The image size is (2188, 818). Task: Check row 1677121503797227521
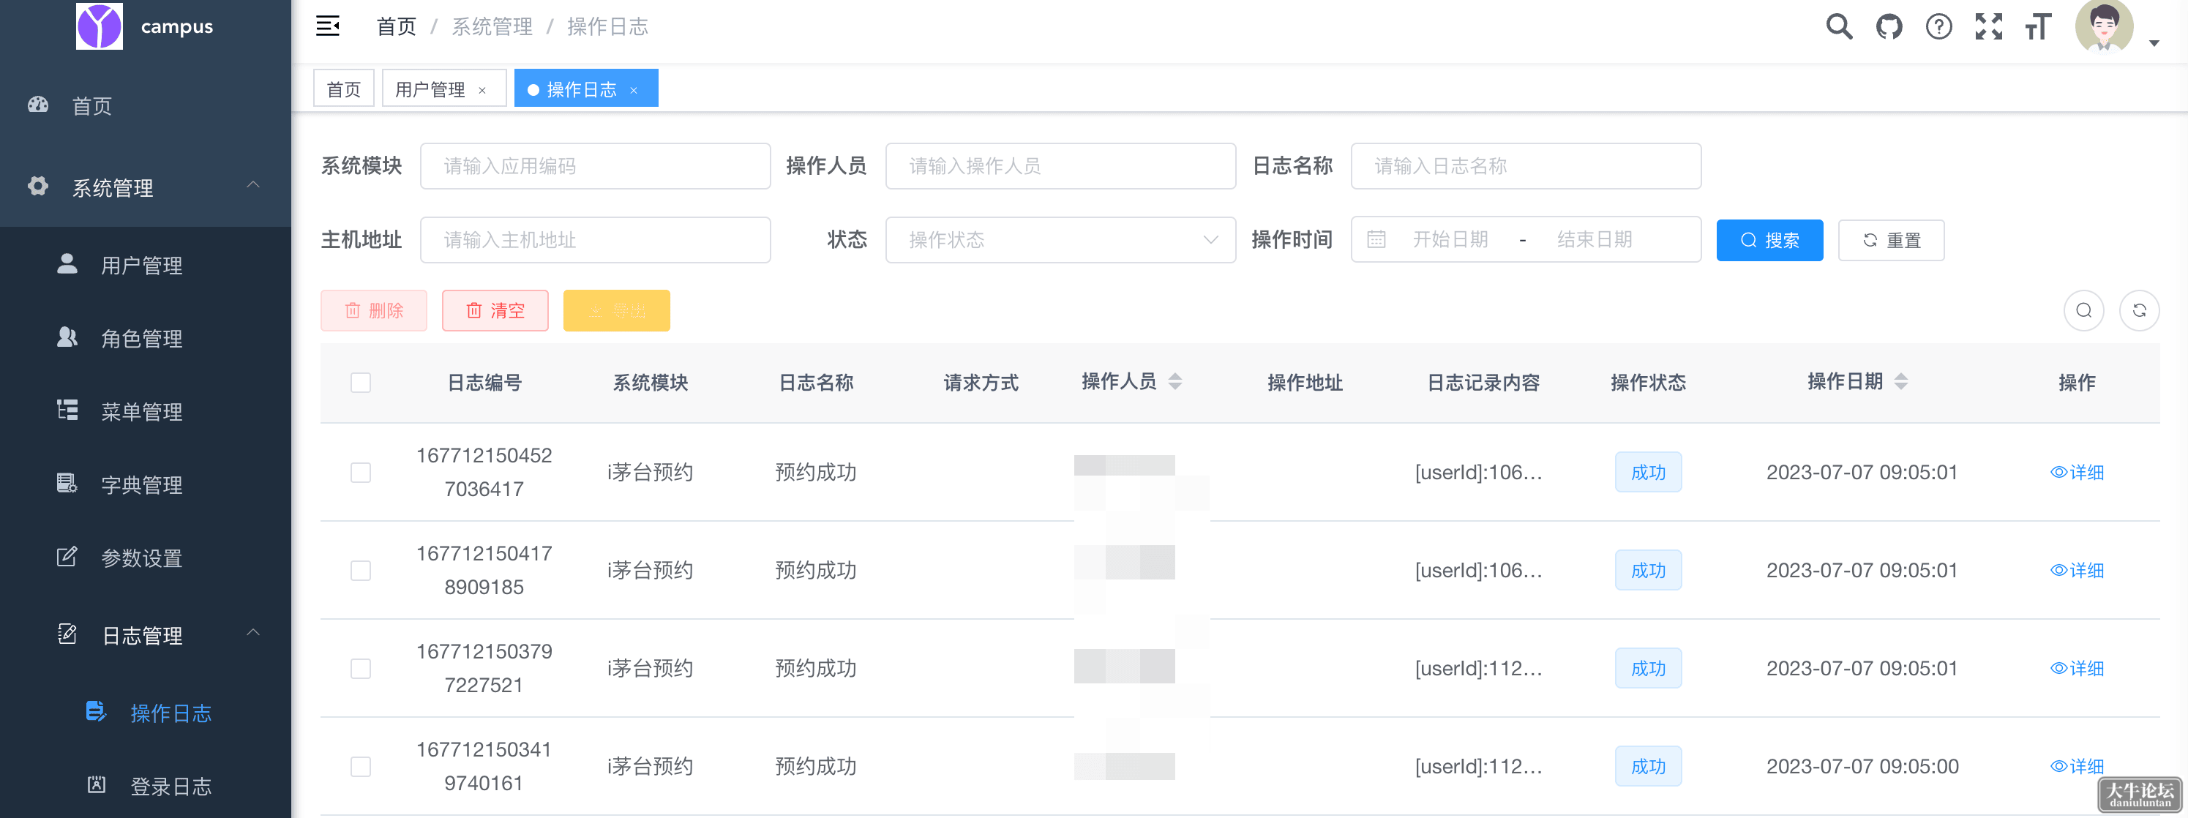pos(361,669)
